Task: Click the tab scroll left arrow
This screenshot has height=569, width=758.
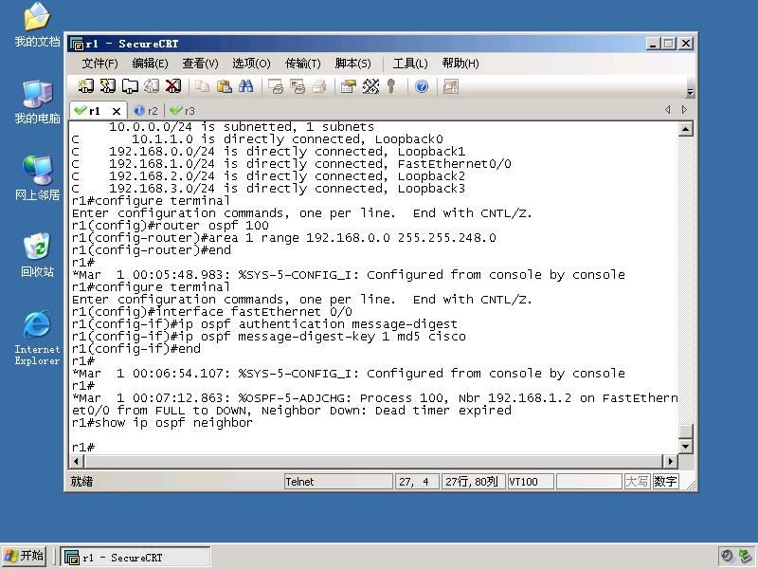Action: click(668, 109)
